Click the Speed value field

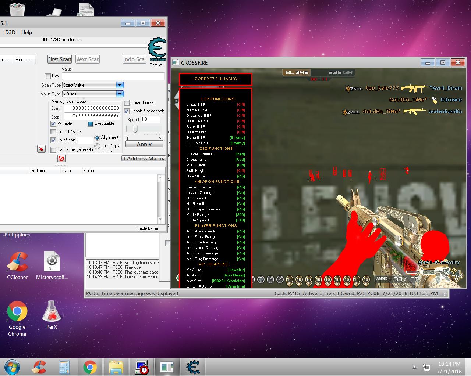tap(150, 119)
